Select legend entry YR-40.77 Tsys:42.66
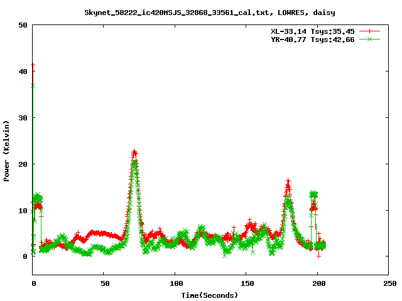This screenshot has width=402, height=301. tap(313, 40)
